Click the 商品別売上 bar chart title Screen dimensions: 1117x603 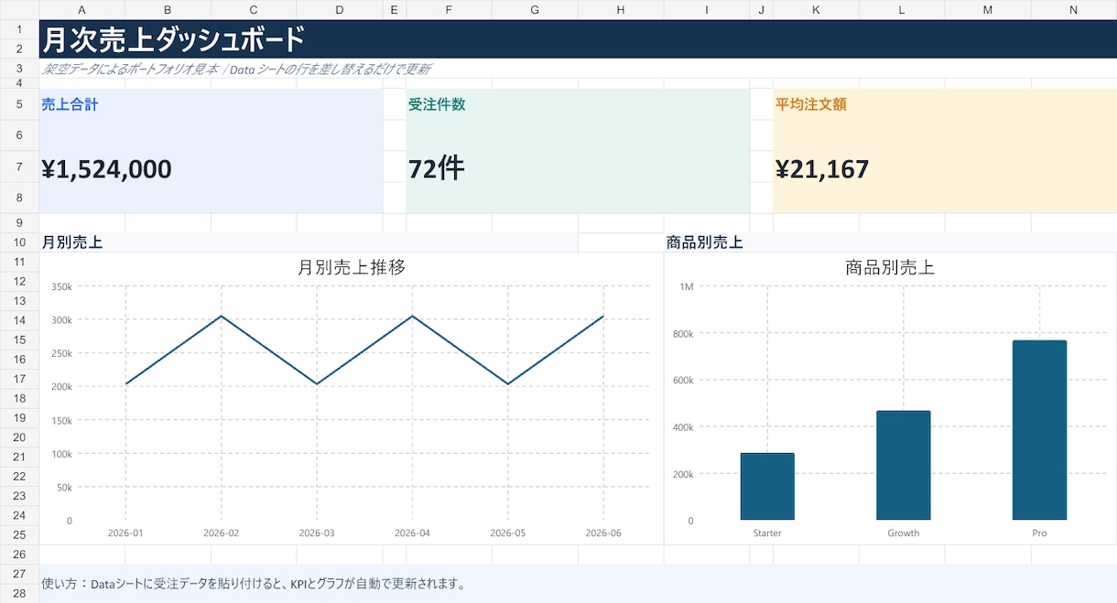pos(890,267)
